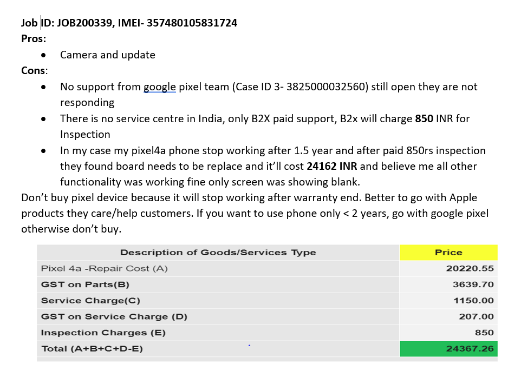Click the 'Camera and update' bullet line
The height and width of the screenshot is (371, 521).
point(108,55)
